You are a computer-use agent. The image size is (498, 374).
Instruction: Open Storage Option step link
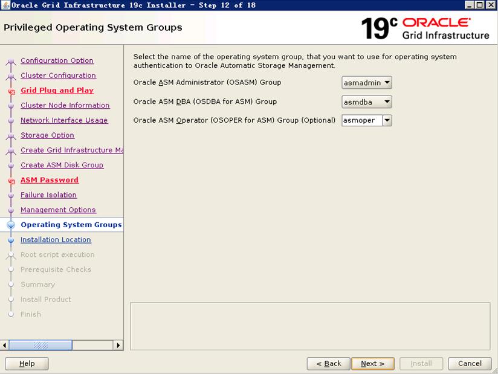(x=47, y=135)
